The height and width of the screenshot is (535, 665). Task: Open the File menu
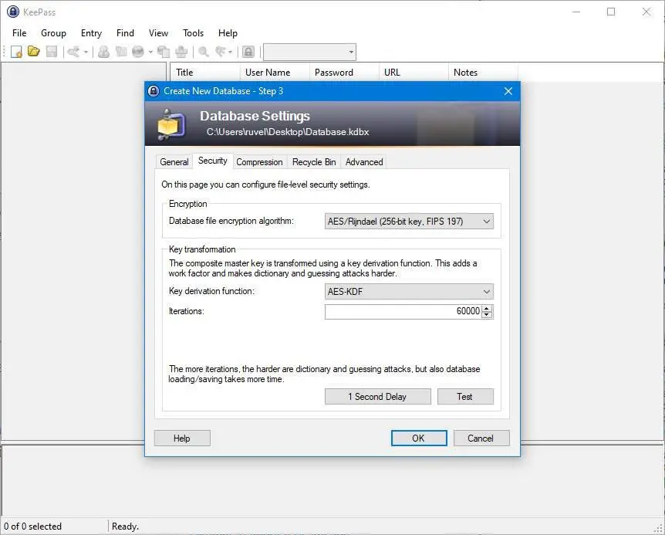[19, 33]
